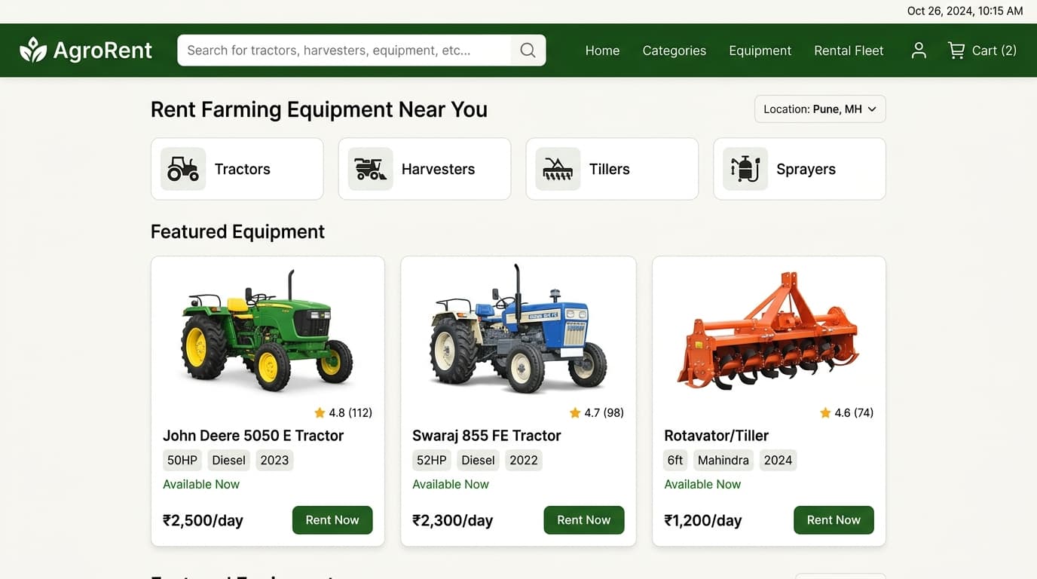1037x579 pixels.
Task: Click the John Deere 5050 E Tractor title
Action: tap(253, 436)
